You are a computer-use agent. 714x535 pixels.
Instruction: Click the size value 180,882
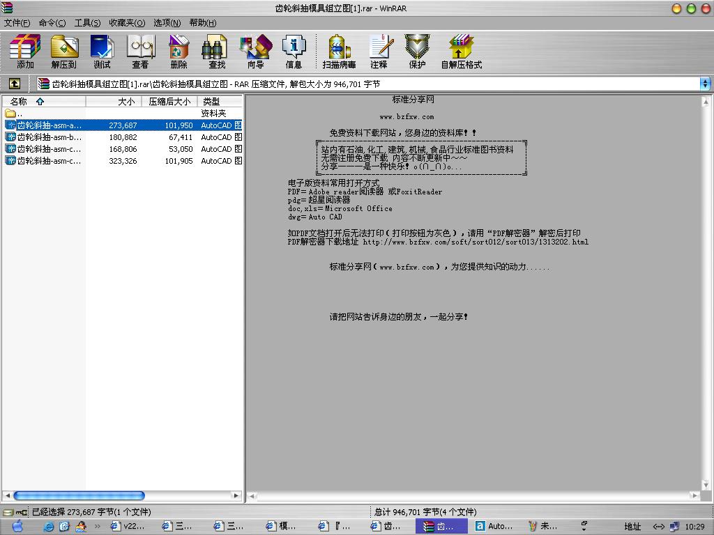123,137
